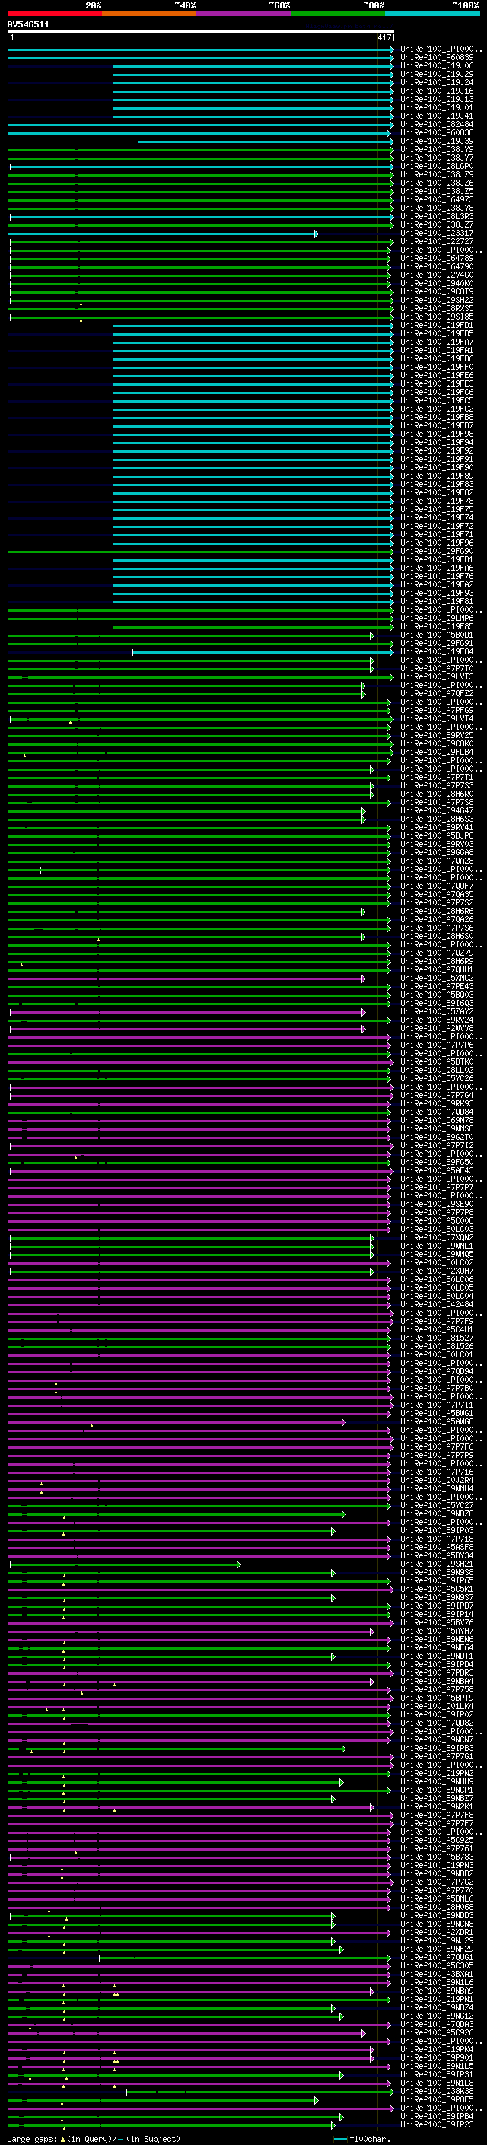Image resolution: width=487 pixels, height=2145 pixels.
Task: Click the cyan alignment bar for UniRef100_Q19J39
Action: pos(266,142)
